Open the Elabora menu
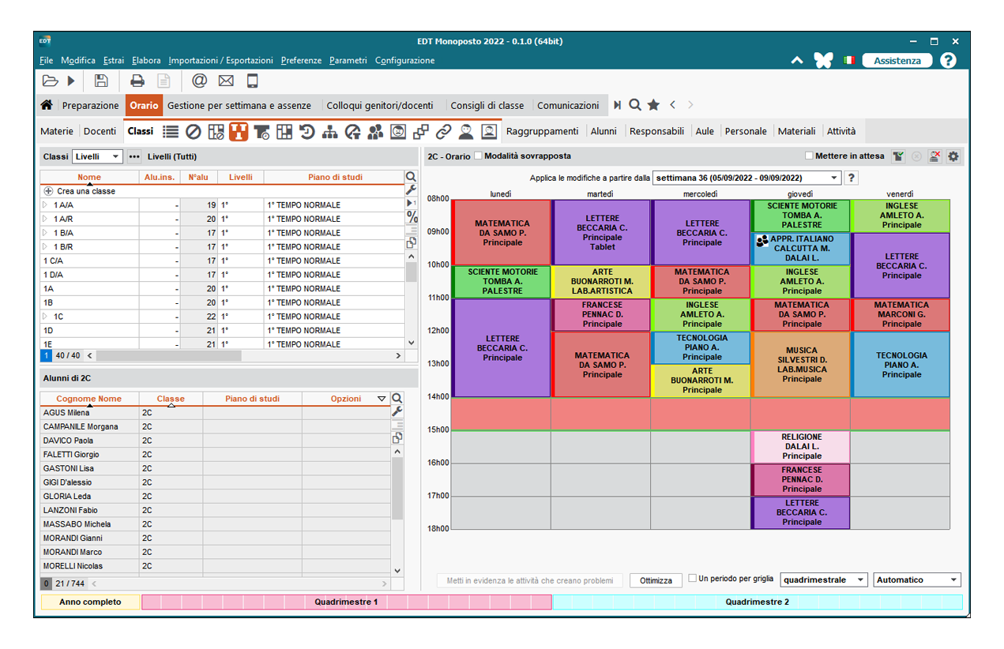This screenshot has width=1004, height=649. click(146, 60)
